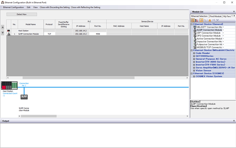Click the Host Station IP address 192.168.14.2

(x=81, y=31)
